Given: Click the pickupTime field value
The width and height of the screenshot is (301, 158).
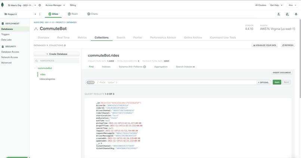Looking at the screenshot, I should (x=125, y=123).
